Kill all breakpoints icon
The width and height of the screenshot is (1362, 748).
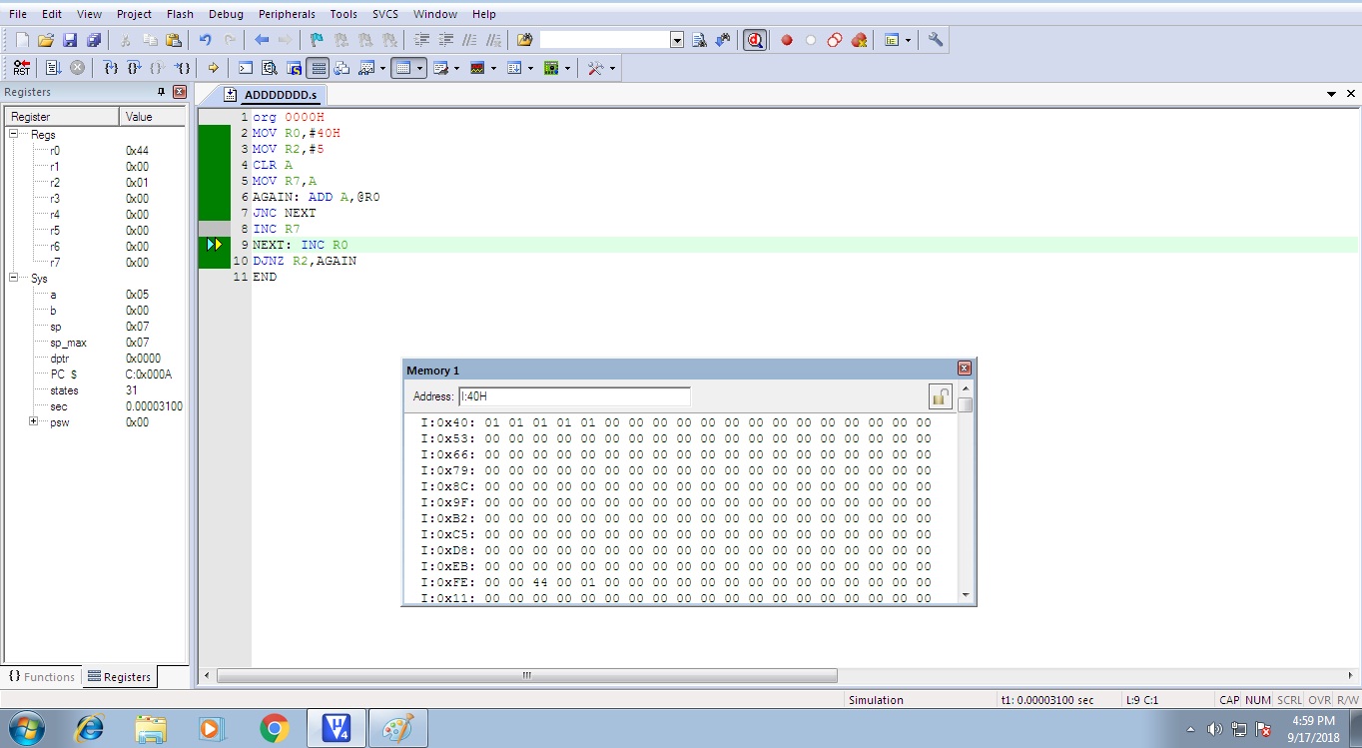click(x=859, y=40)
